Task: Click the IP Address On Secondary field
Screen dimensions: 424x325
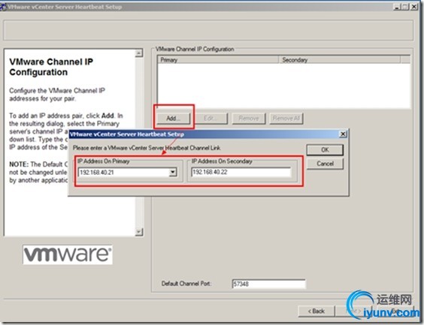Action: [241, 172]
